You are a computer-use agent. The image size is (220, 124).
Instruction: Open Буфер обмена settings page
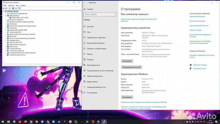tap(92, 81)
